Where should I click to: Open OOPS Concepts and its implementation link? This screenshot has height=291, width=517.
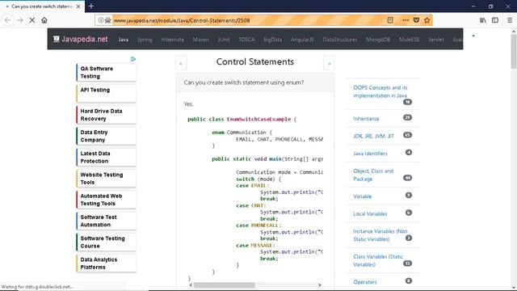coord(380,91)
